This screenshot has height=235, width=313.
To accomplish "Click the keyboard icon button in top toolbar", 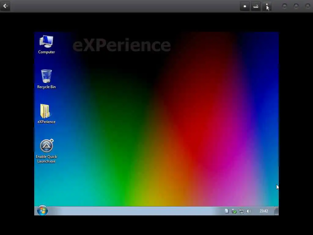I will [x=256, y=6].
